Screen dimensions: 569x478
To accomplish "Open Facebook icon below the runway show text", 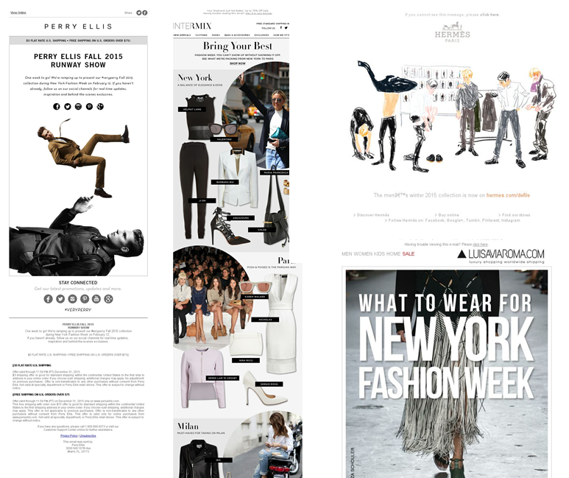I will [57, 106].
